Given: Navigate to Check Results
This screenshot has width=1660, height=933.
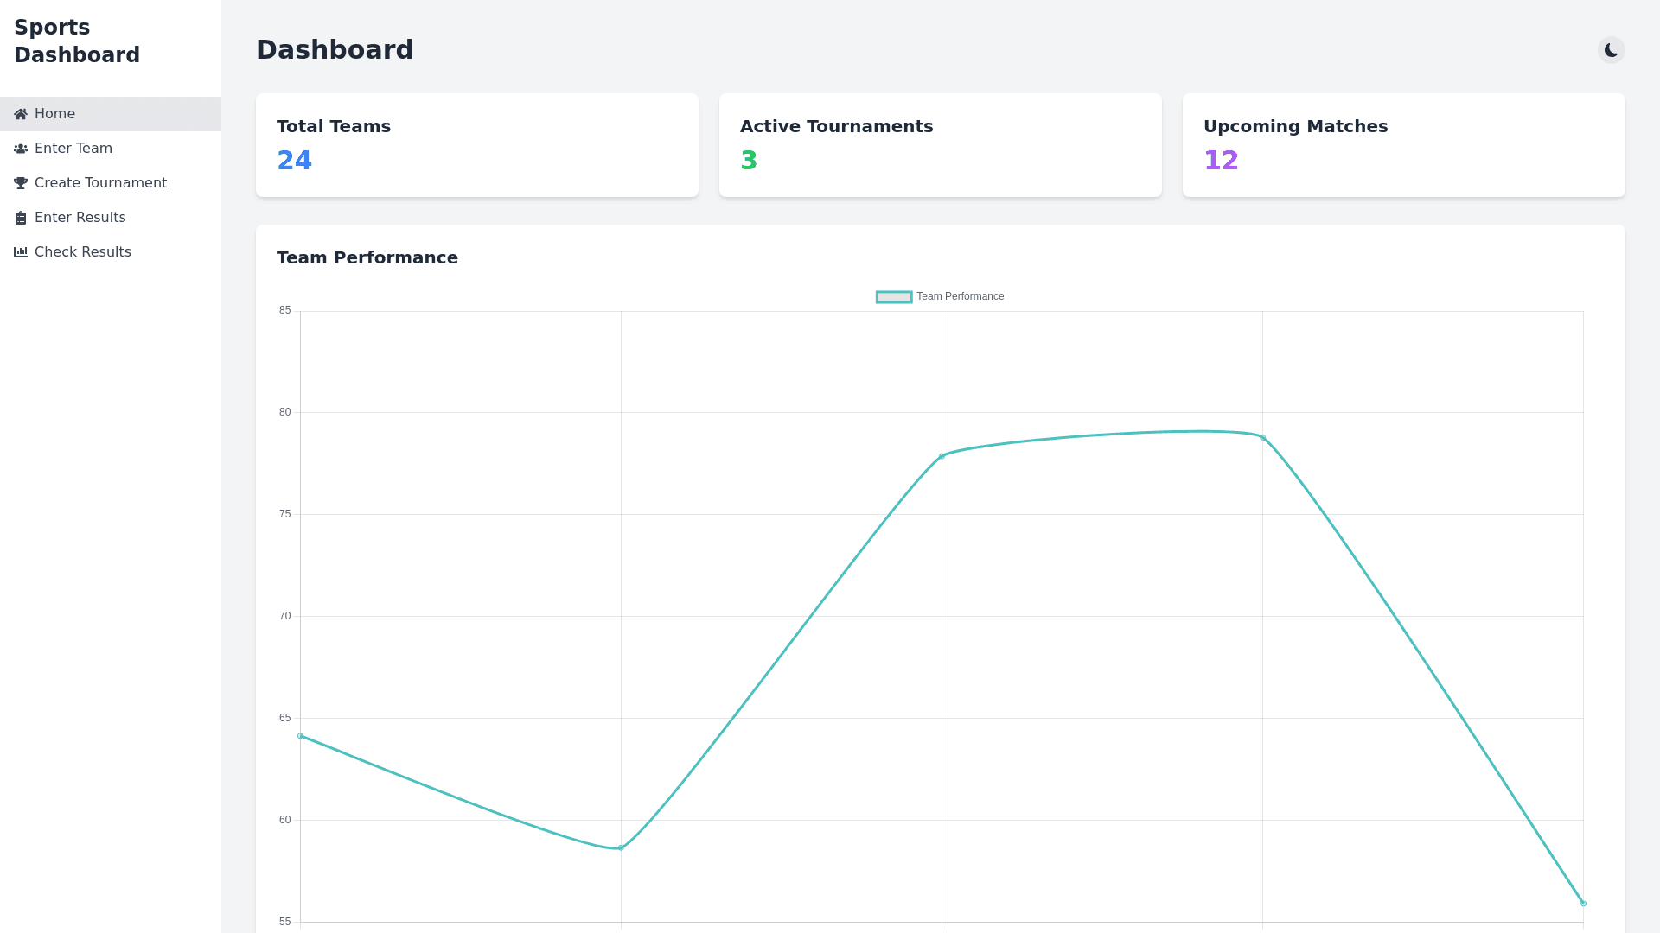Looking at the screenshot, I should (x=82, y=252).
